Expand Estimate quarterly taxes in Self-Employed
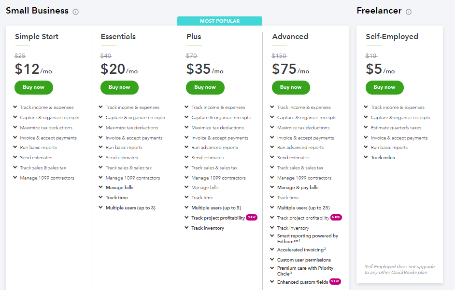Screen dimensions: 455x290 coord(366,128)
